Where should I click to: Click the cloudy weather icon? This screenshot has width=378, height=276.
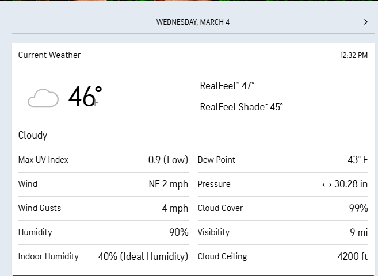click(x=43, y=98)
